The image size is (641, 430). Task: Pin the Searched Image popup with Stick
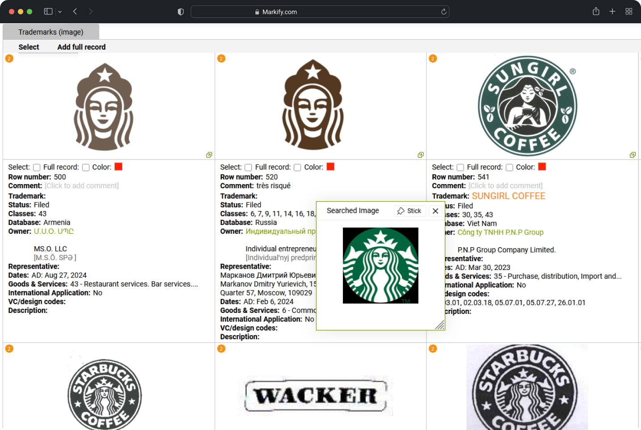[409, 211]
